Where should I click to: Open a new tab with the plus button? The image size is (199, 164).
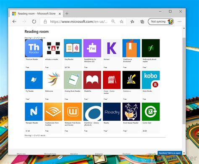point(67,13)
